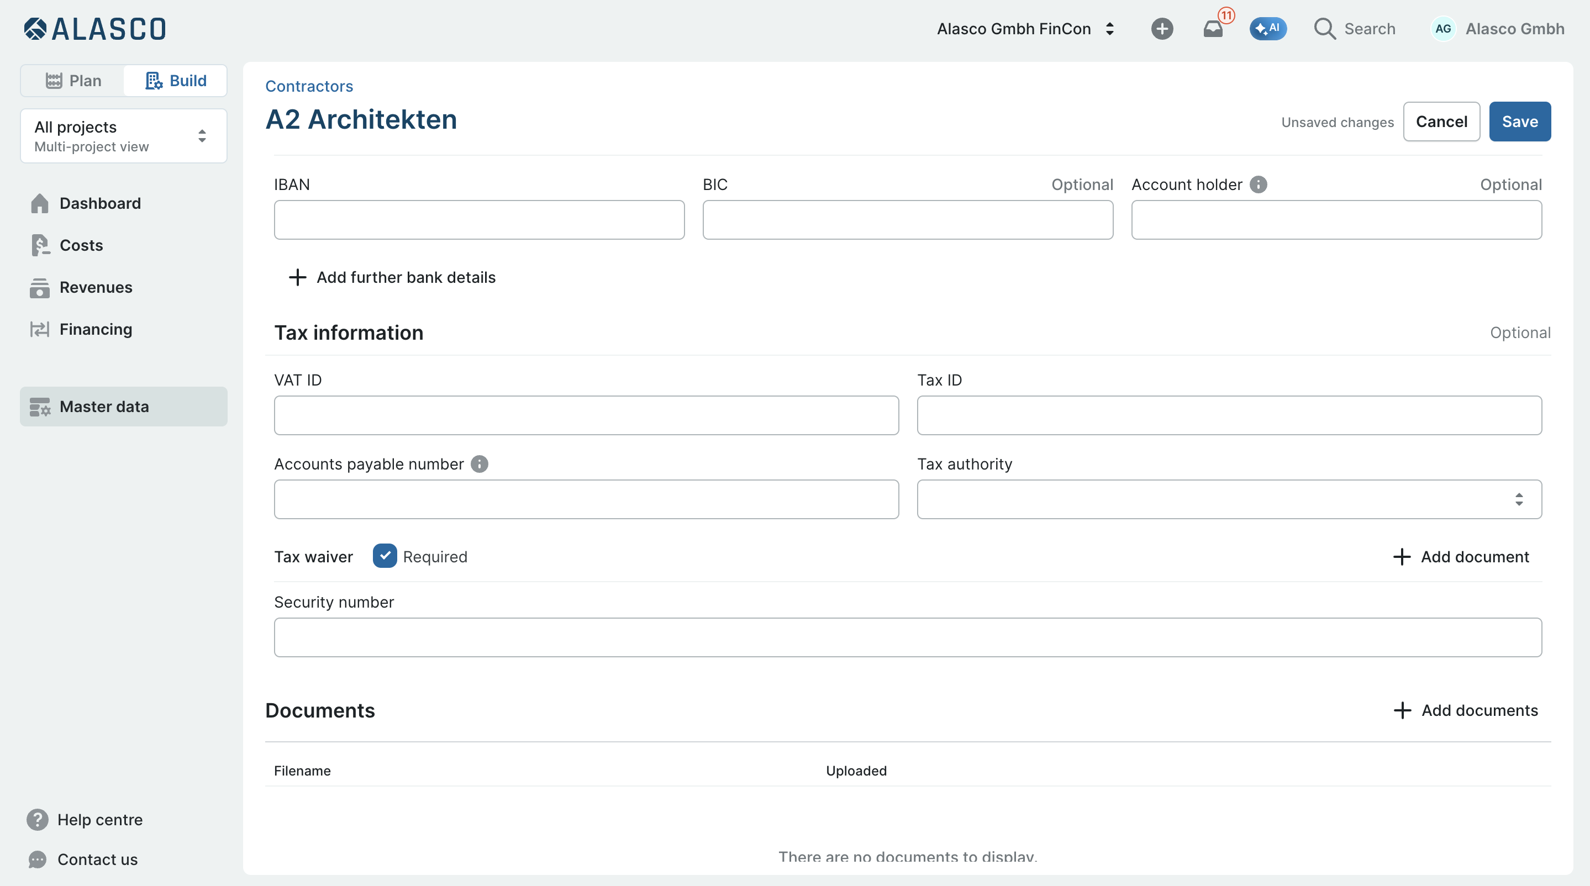
Task: Click the Help centre question icon
Action: coord(37,820)
